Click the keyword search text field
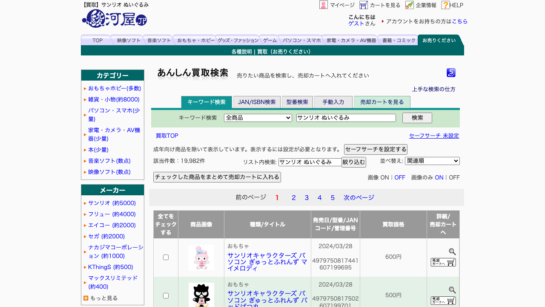Screen dimensions: 545x307 pyautogui.click(x=346, y=118)
